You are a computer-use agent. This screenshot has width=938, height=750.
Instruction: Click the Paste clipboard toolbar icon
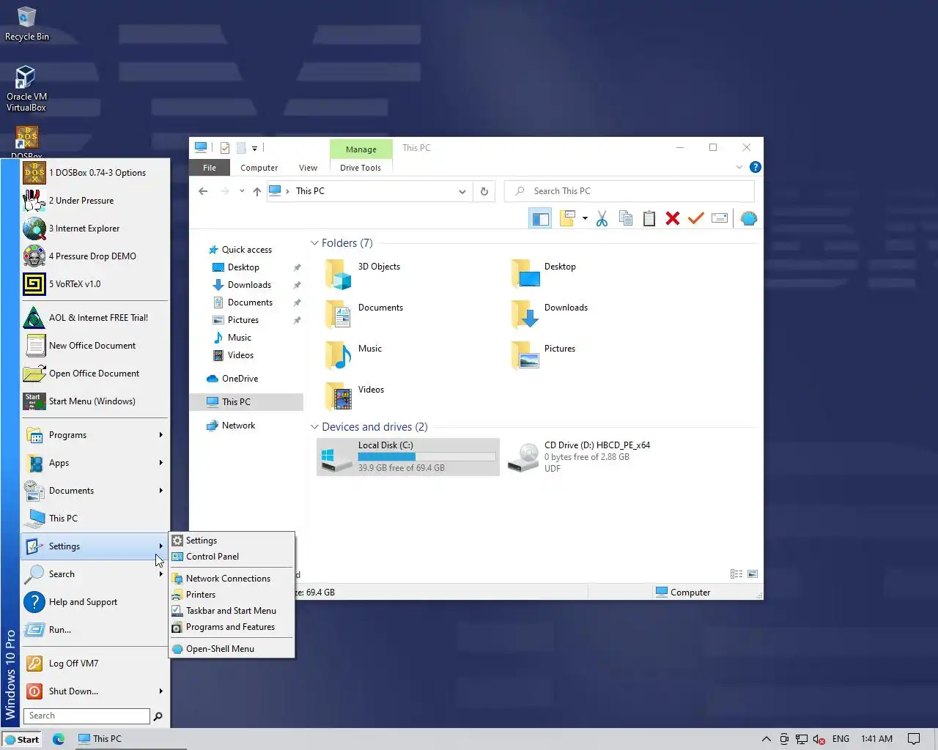pos(649,218)
